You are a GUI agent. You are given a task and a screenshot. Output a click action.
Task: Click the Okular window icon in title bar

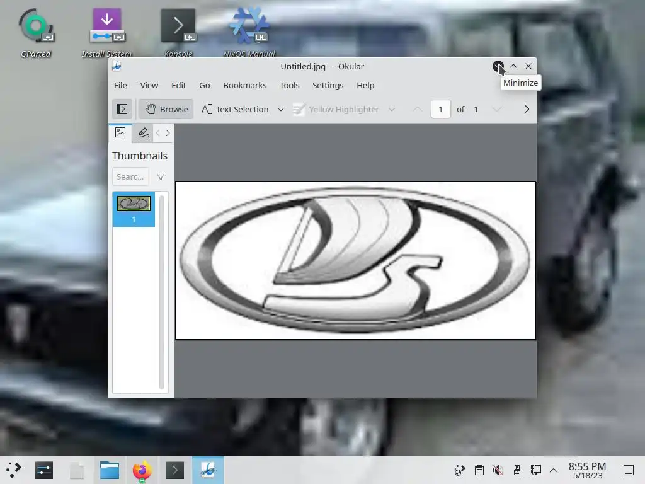[x=117, y=66]
